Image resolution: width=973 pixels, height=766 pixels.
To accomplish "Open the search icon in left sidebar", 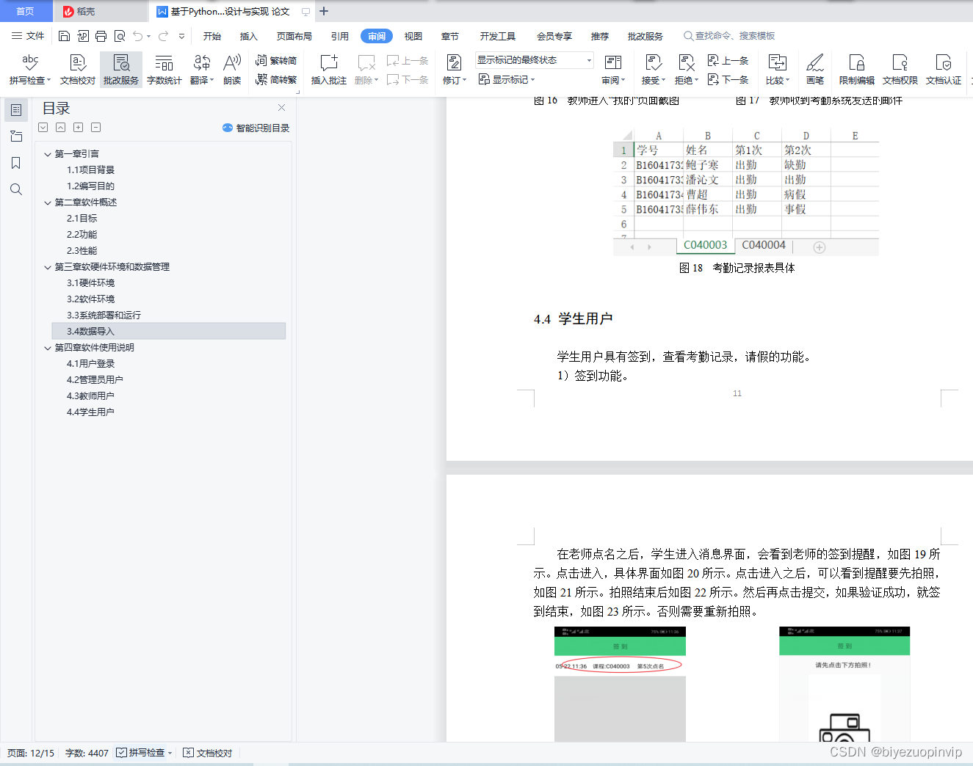I will click(x=16, y=189).
